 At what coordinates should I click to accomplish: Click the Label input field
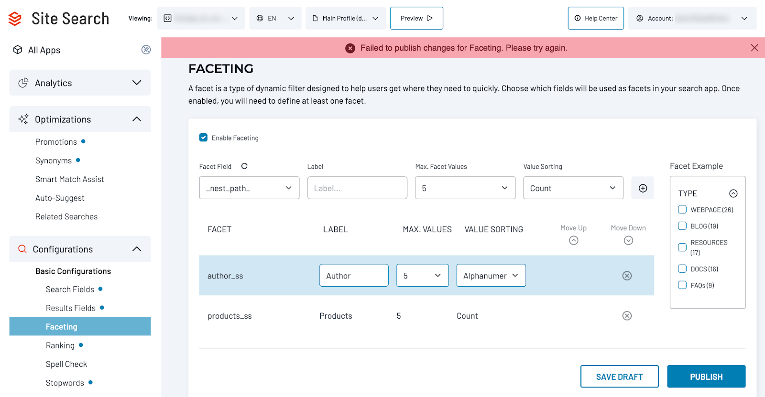[x=357, y=188]
